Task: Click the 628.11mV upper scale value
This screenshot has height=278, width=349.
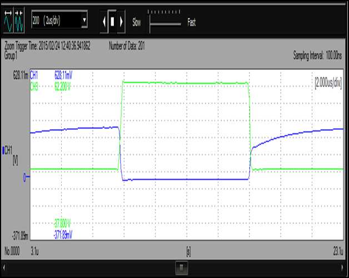Action: pos(63,75)
